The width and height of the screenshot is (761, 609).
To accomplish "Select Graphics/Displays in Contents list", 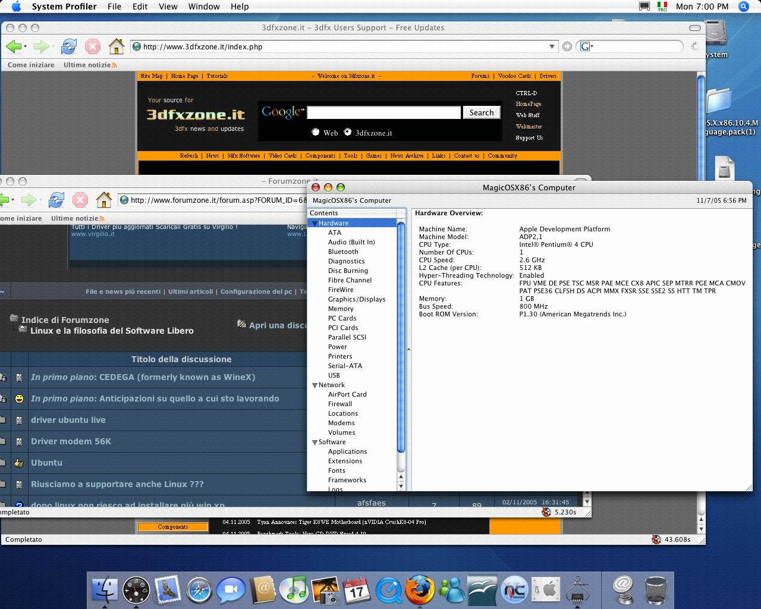I will 357,299.
